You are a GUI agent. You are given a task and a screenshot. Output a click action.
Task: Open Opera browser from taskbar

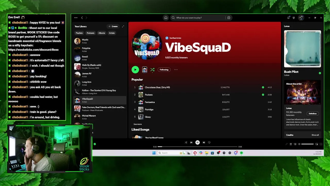click(195, 153)
